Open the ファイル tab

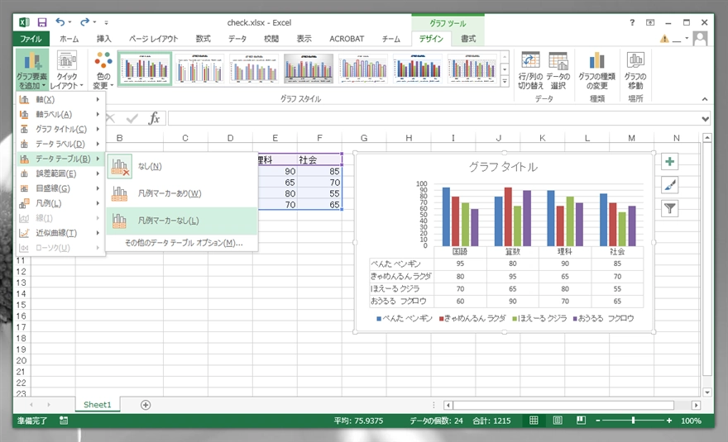31,39
